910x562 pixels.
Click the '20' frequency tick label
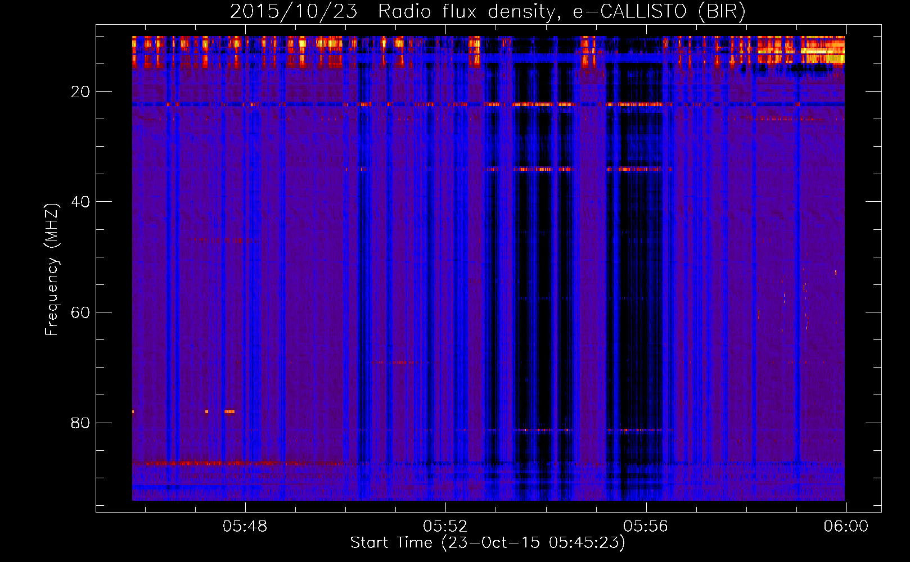click(x=80, y=92)
